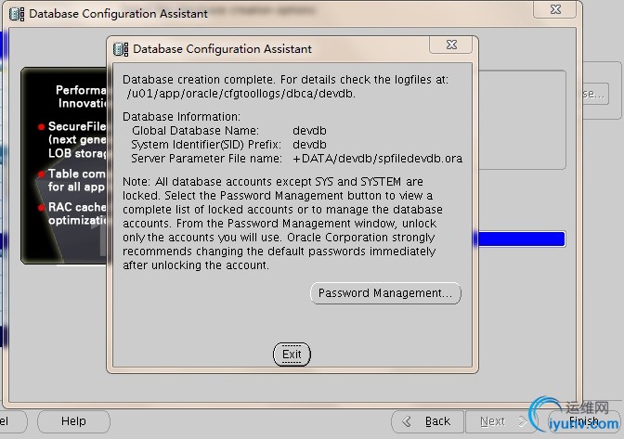Click the left arrow icon on Back button
This screenshot has width=624, height=439.
[x=407, y=421]
